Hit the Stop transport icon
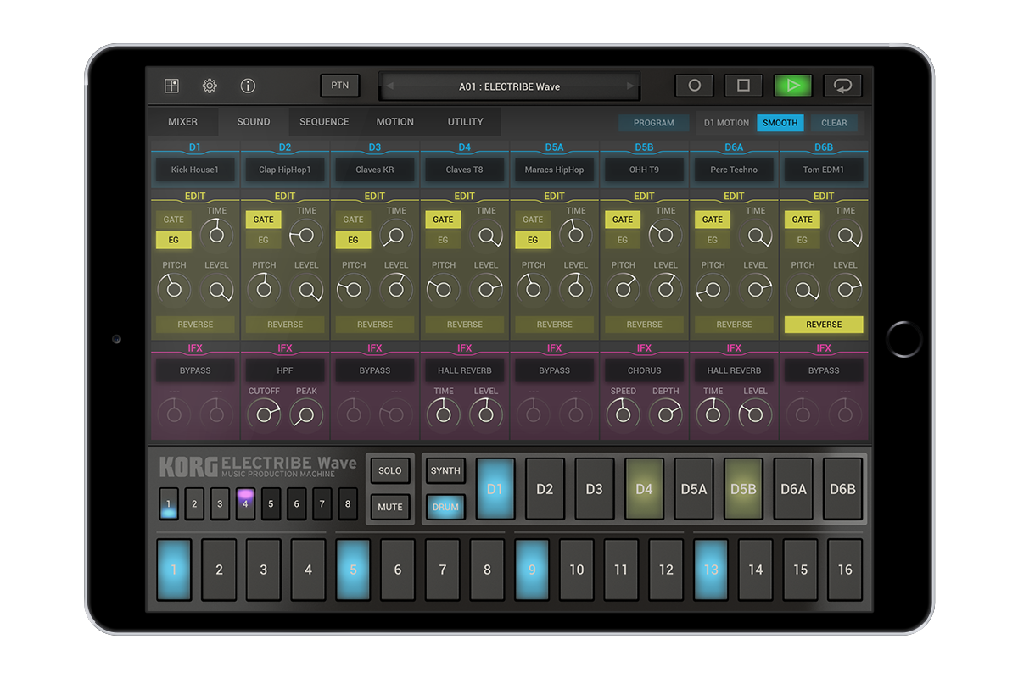 click(745, 86)
